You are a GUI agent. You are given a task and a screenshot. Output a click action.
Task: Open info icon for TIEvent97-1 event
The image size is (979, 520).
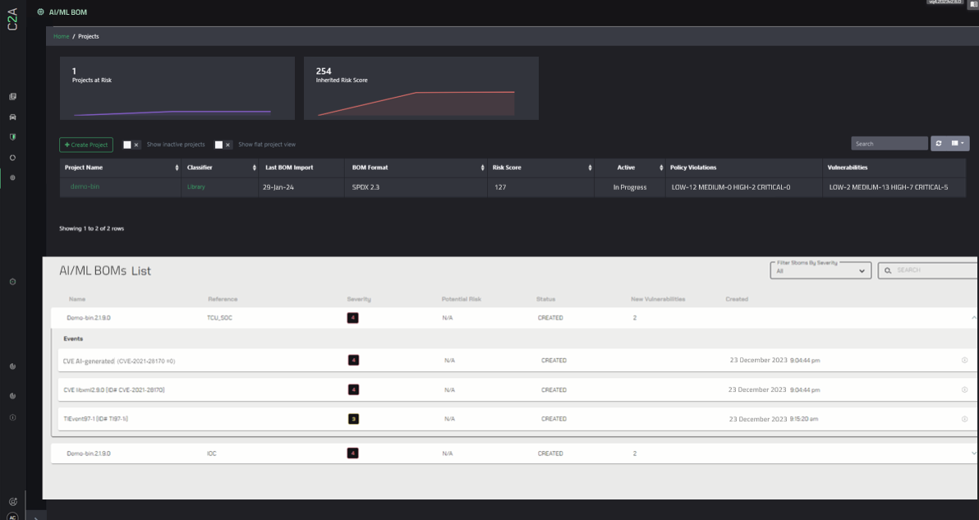tap(964, 419)
